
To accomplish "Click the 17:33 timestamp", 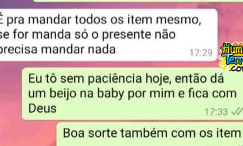I will point(216,112).
